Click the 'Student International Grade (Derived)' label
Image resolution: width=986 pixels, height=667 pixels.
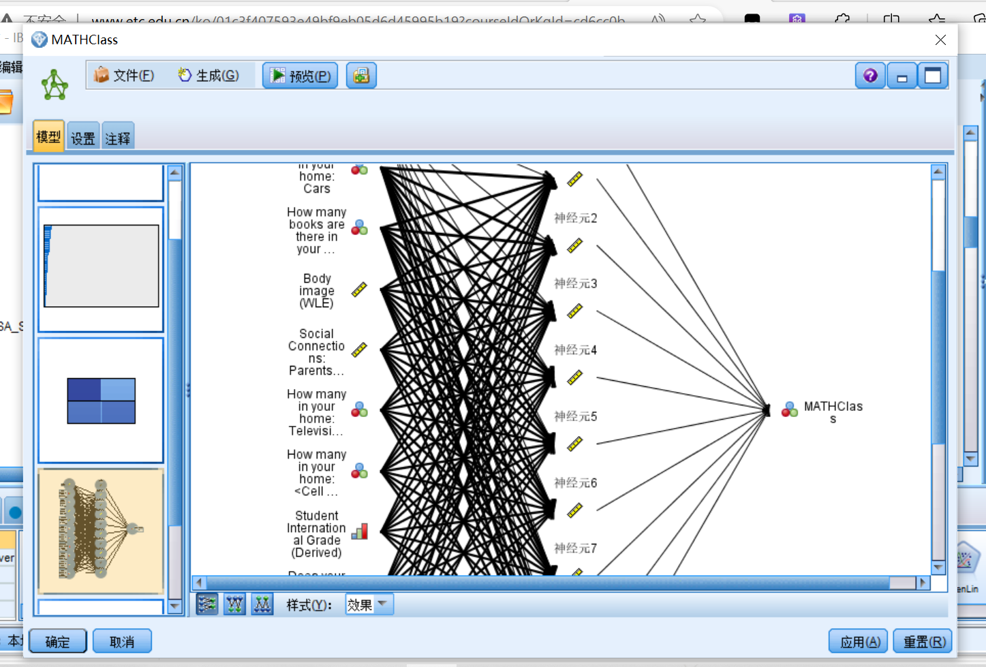tap(316, 534)
